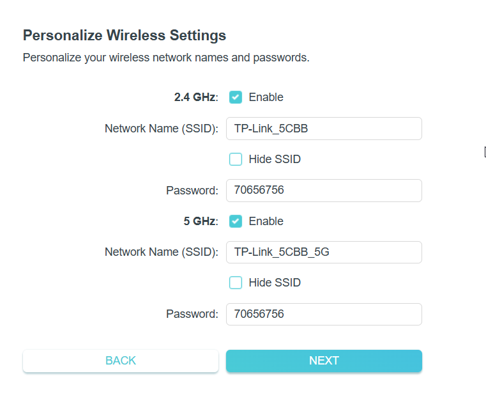This screenshot has height=408, width=486.
Task: Disable the 2.4 GHz Enable checkbox
Action: click(236, 97)
